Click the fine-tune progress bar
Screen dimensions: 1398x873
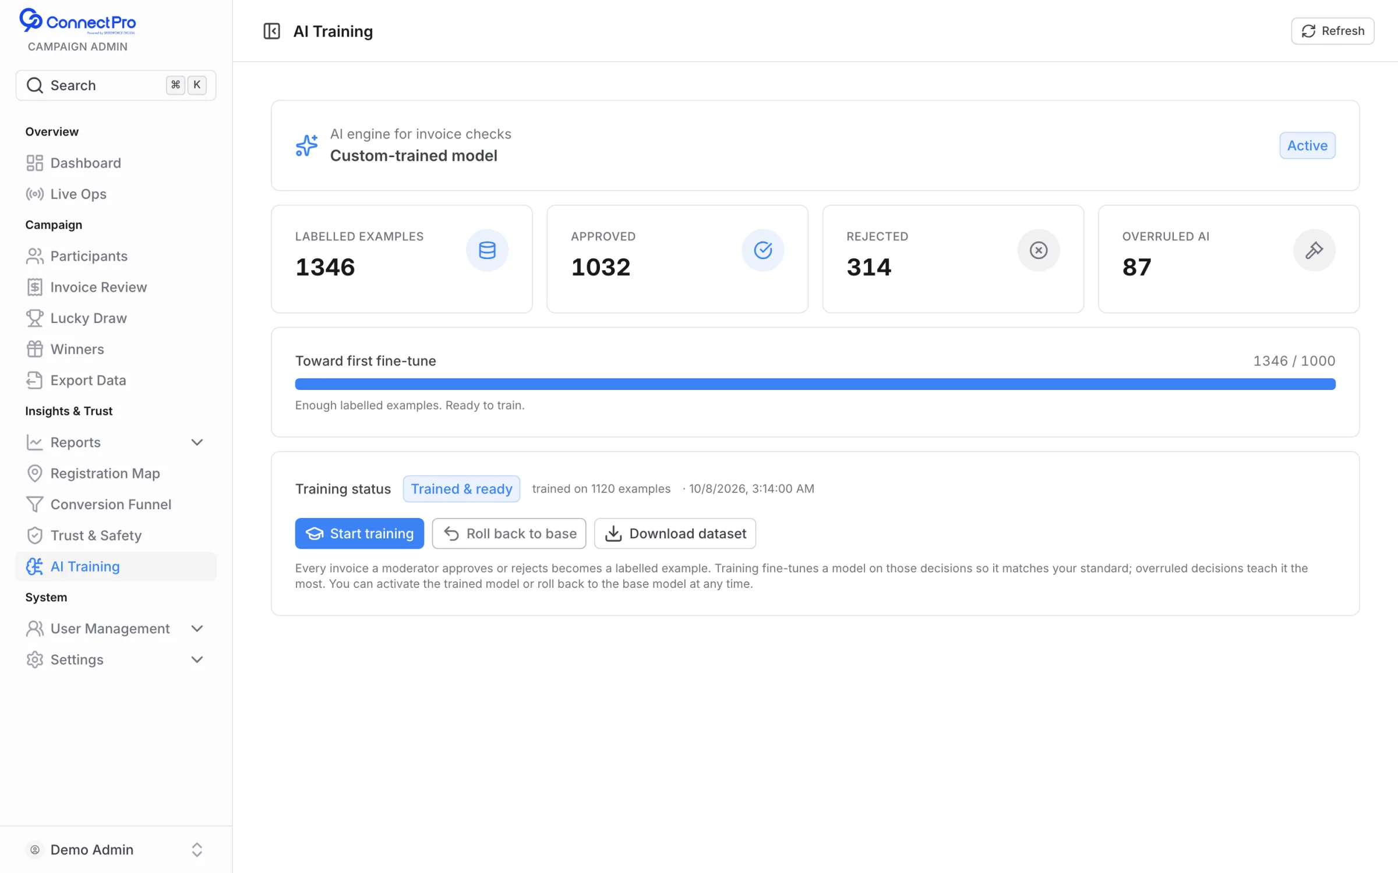815,384
